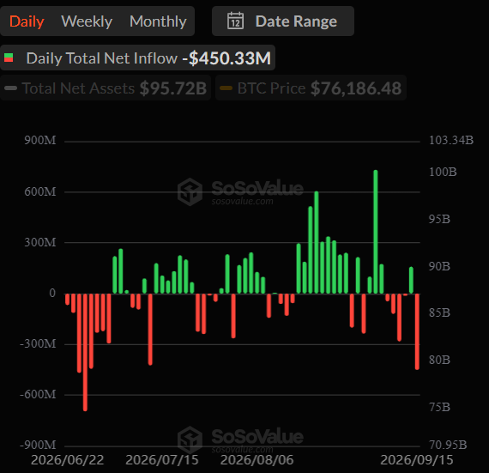Click the orange BTC Price legend marker

[x=226, y=88]
